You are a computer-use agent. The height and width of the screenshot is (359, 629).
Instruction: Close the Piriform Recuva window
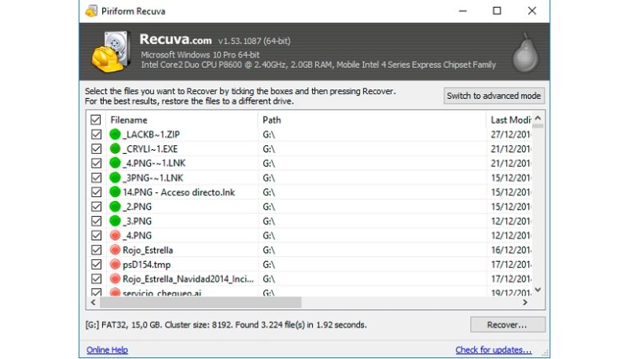point(532,11)
